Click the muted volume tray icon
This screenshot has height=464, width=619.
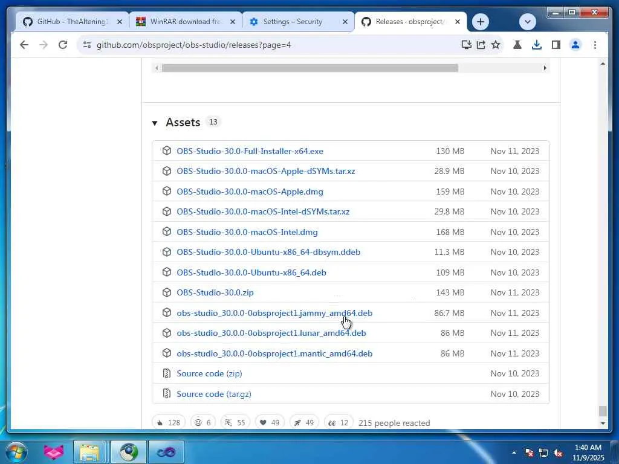click(558, 453)
